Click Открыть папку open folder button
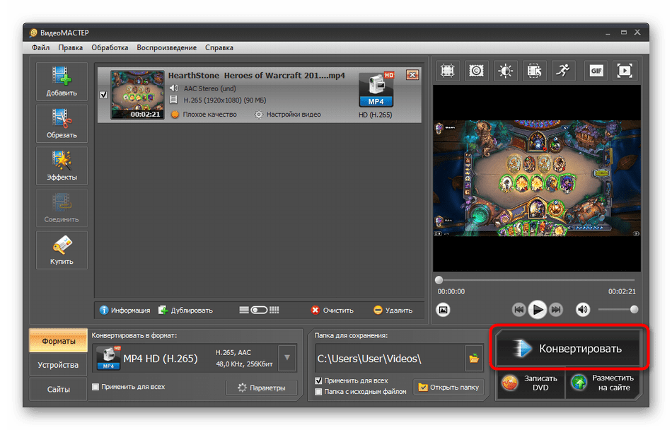 pos(448,387)
